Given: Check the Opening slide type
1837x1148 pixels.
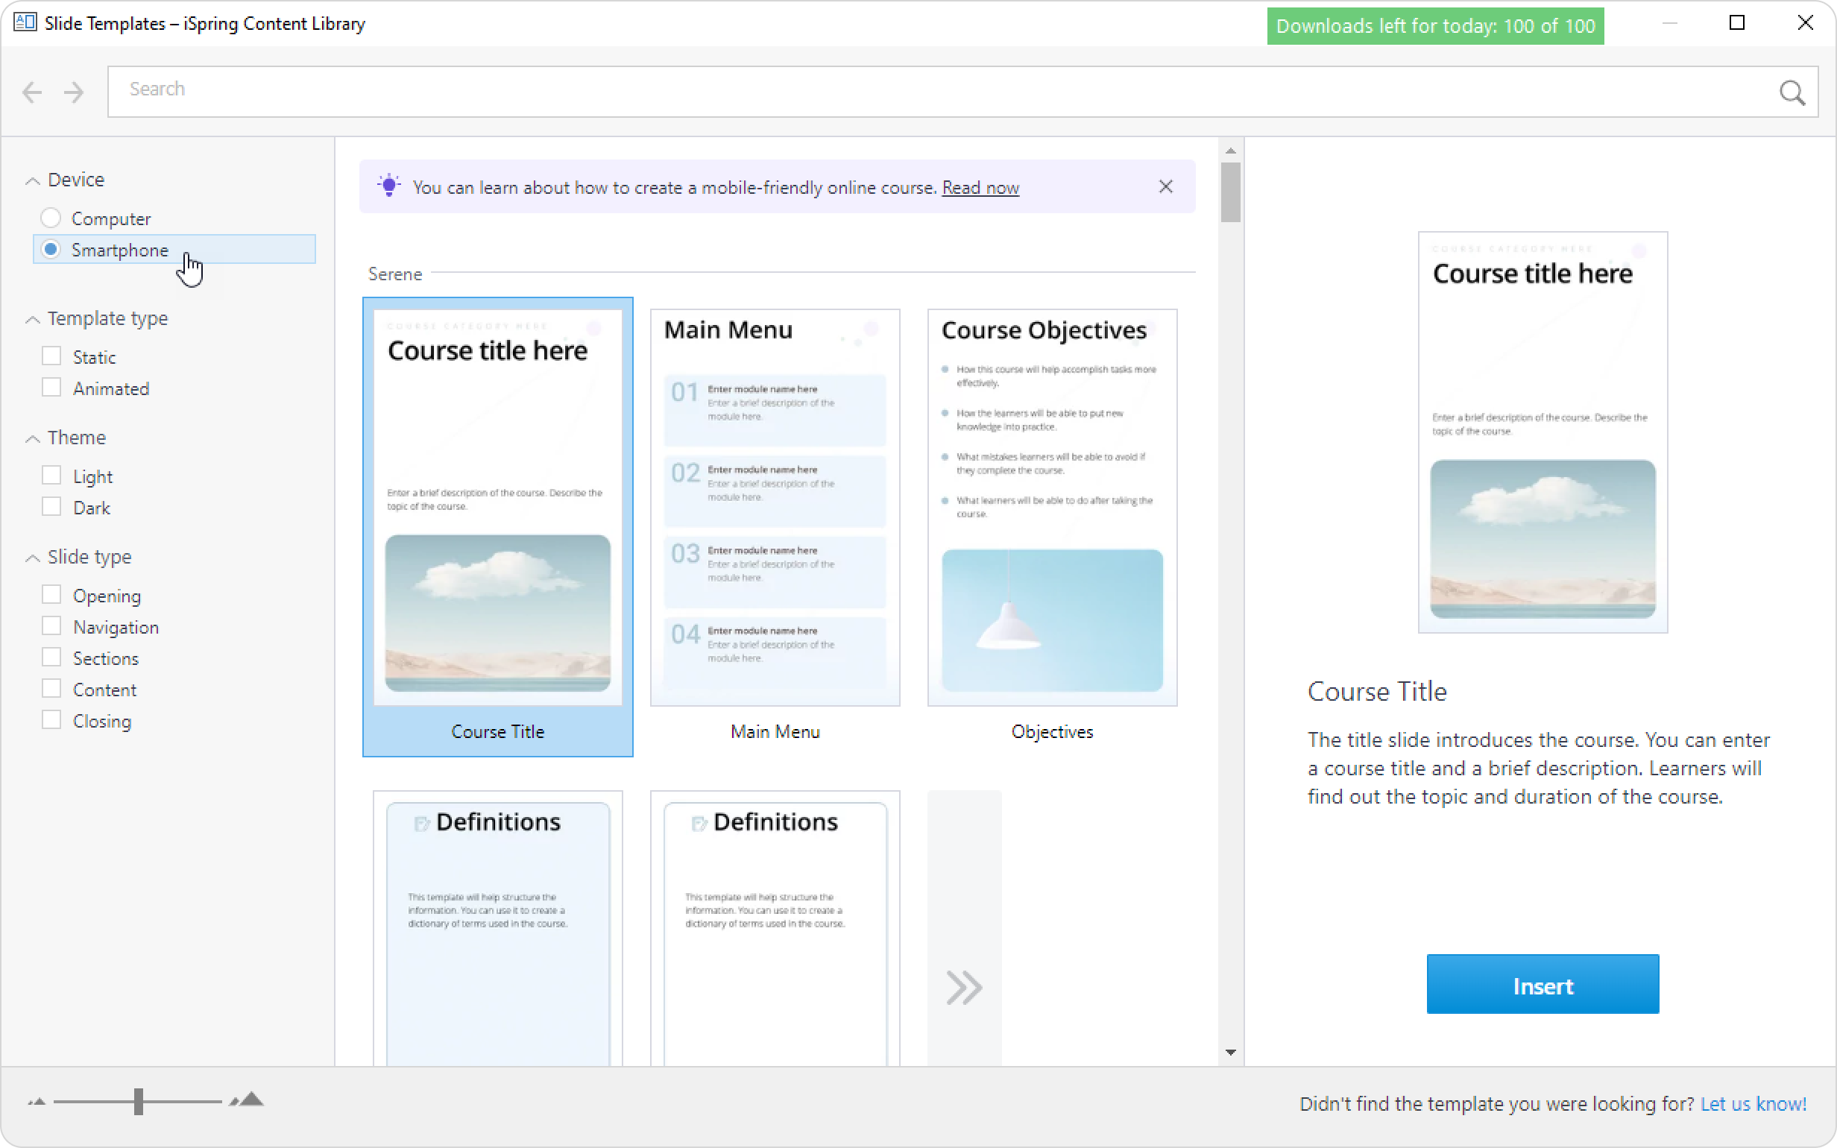Looking at the screenshot, I should pos(51,595).
